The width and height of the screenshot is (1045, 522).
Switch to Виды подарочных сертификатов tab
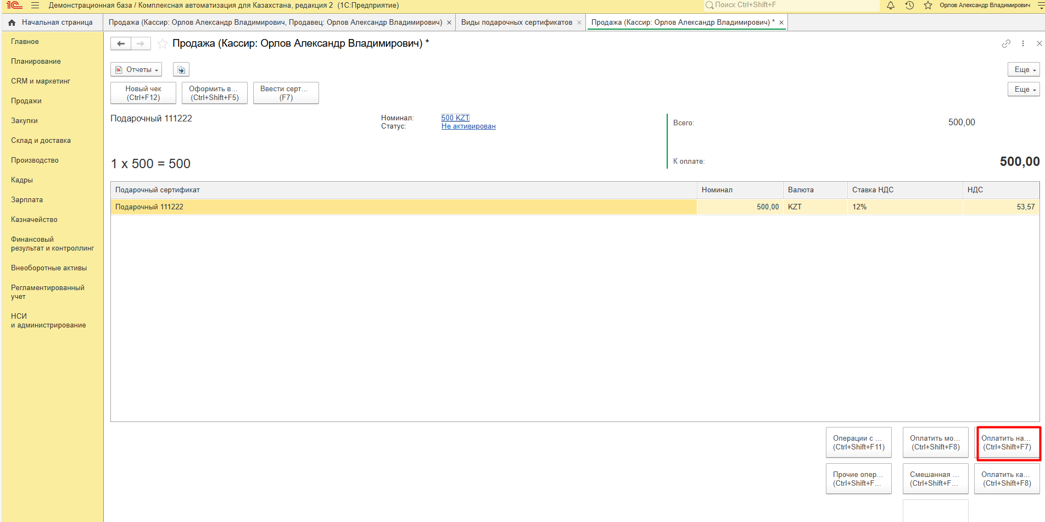click(516, 23)
